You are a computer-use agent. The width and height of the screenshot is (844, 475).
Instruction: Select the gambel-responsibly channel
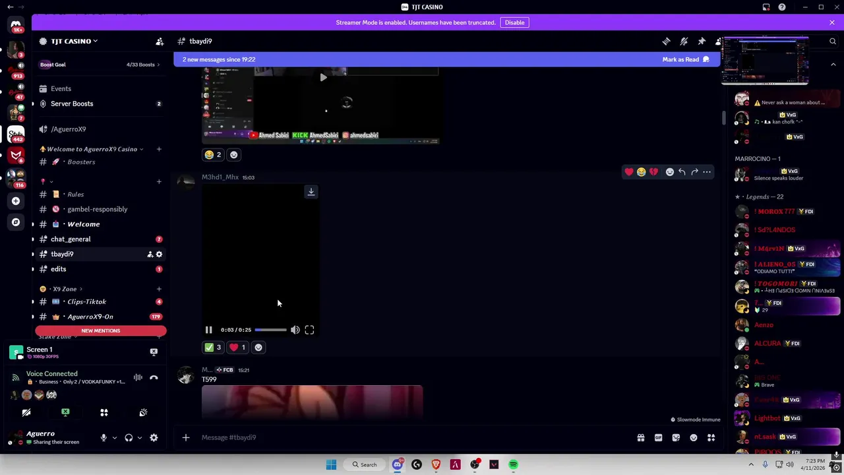coord(100,209)
